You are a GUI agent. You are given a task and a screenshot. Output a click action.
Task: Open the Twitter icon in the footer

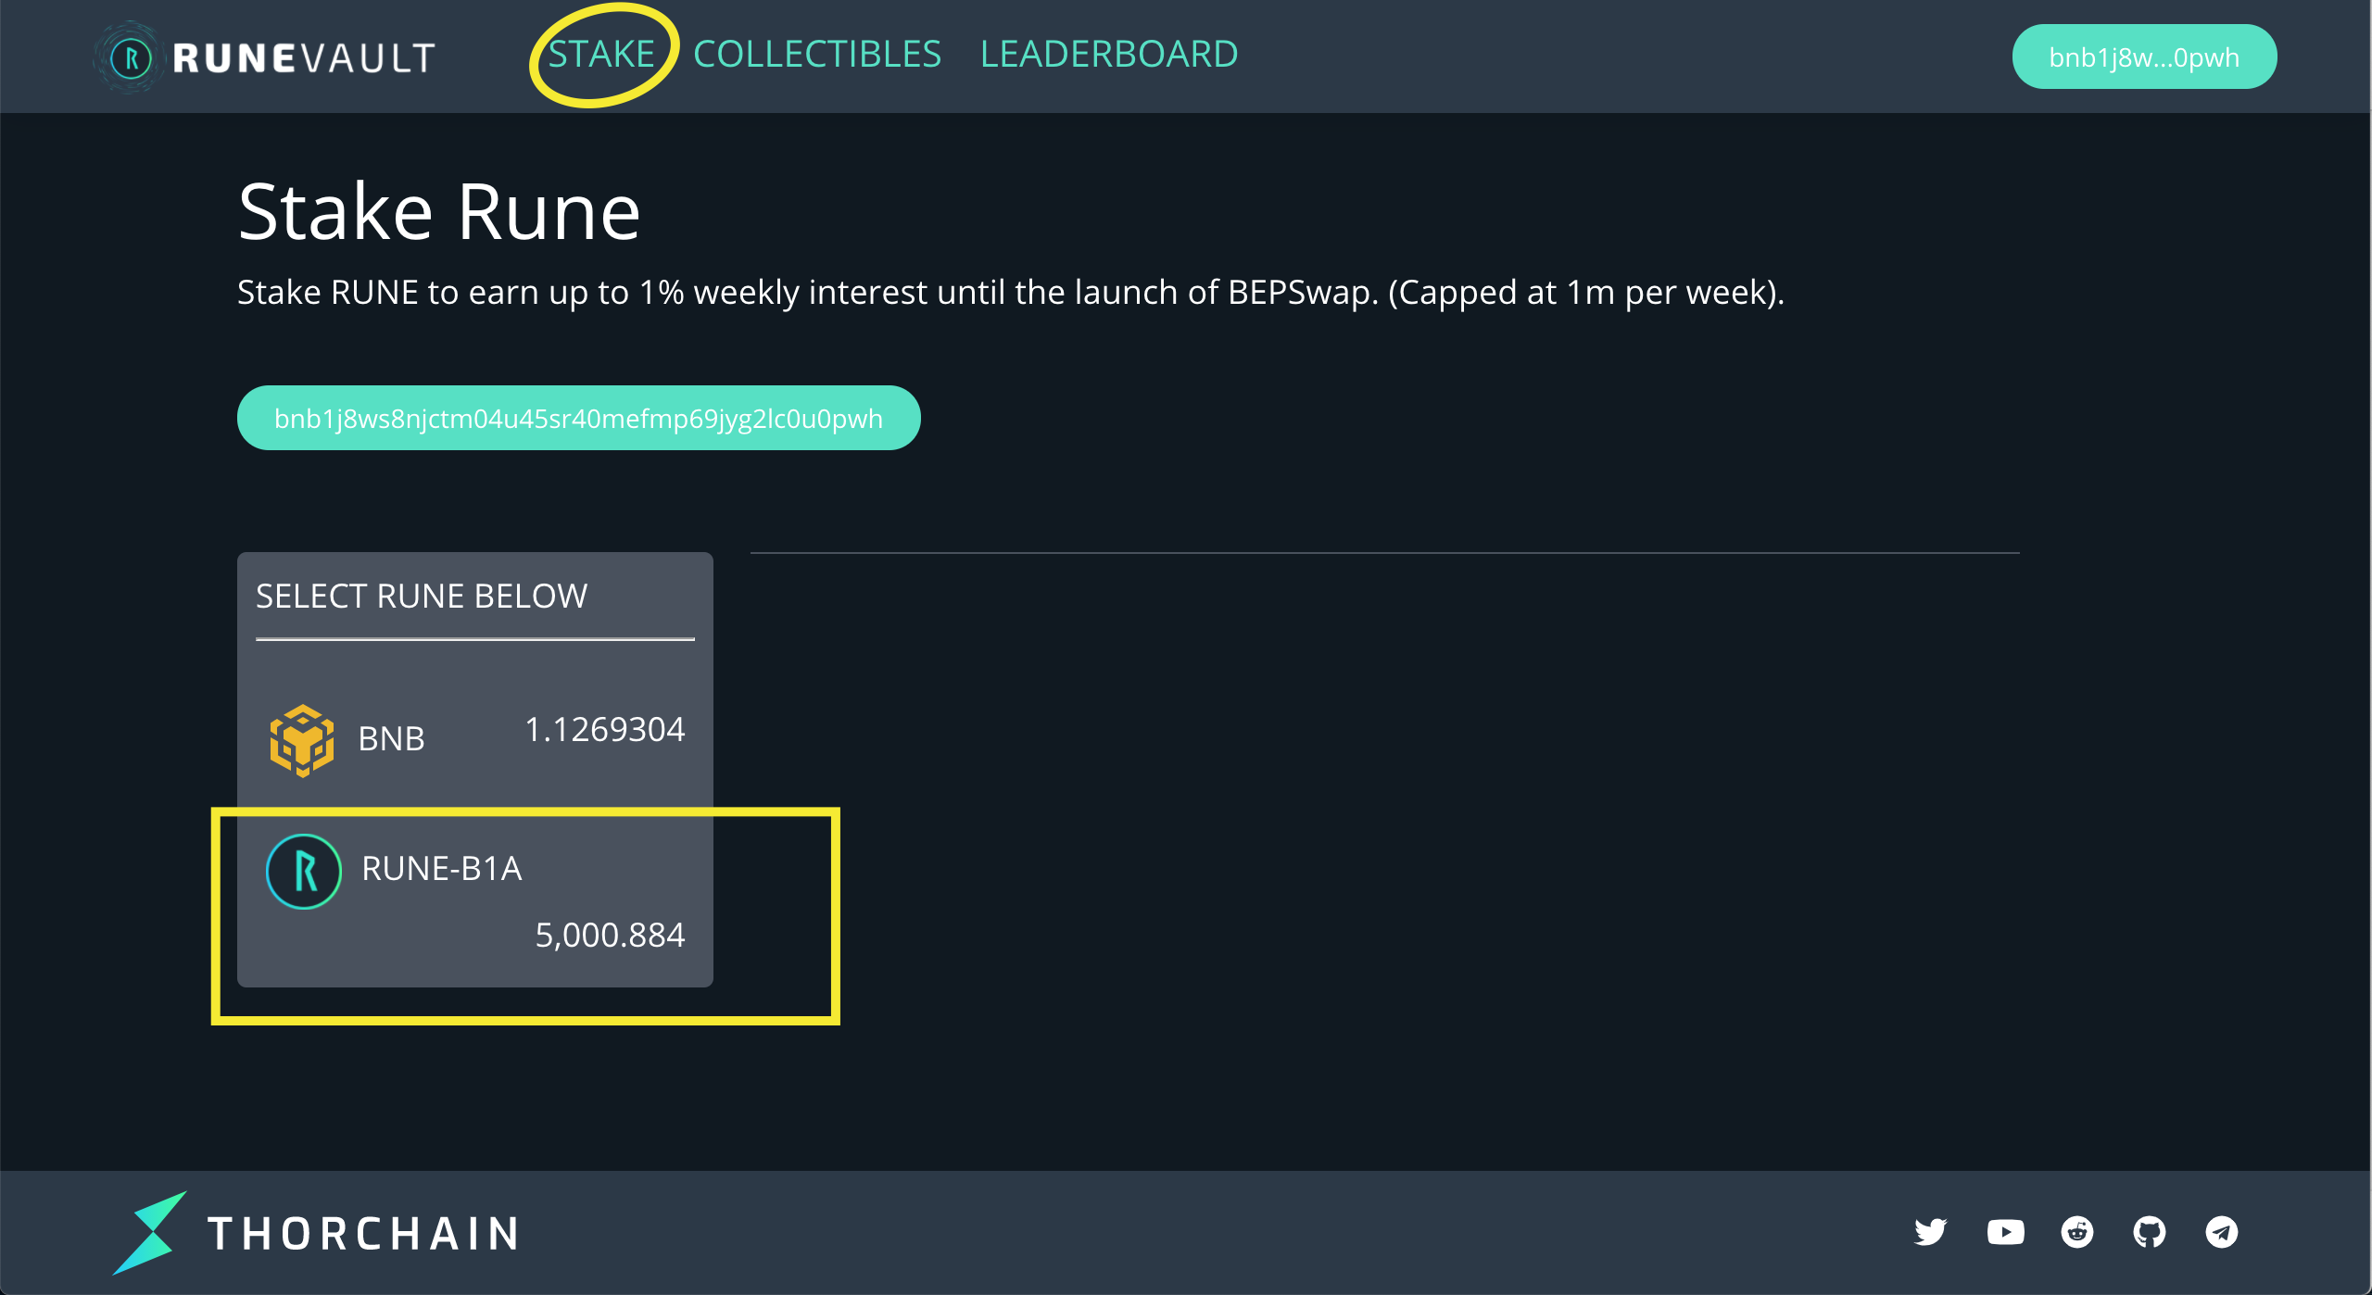click(1931, 1232)
